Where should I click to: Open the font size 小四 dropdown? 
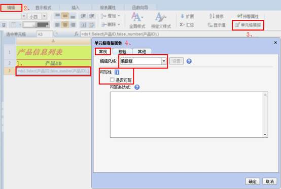[x=44, y=16]
